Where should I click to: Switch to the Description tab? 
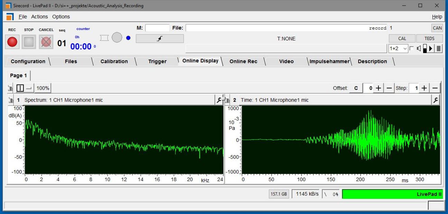point(372,62)
